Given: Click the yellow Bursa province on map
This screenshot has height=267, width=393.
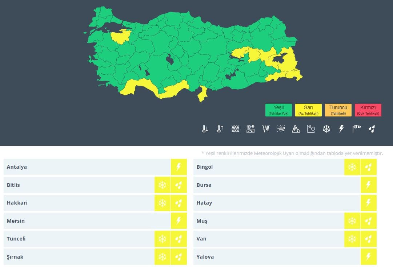Looking at the screenshot, I should click(x=120, y=37).
